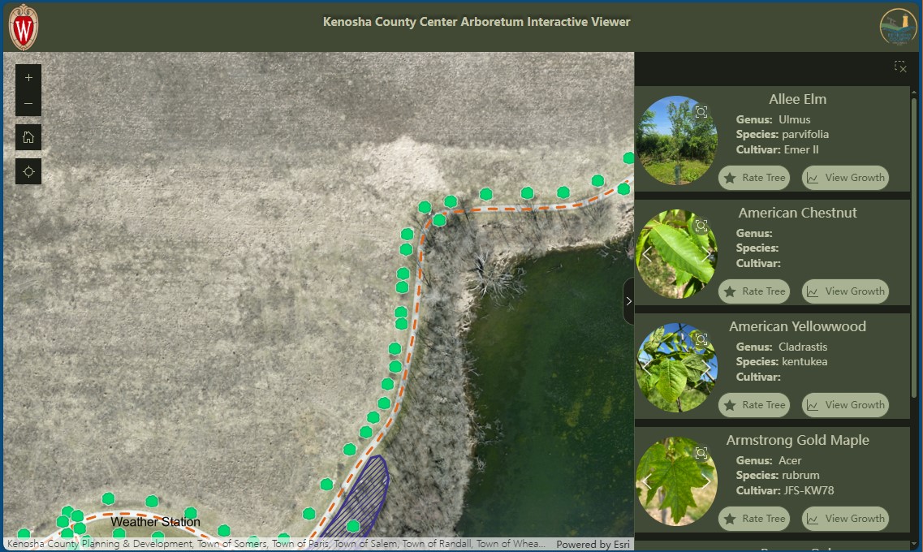Clear the selection in the tree list panel
The width and height of the screenshot is (923, 552).
pyautogui.click(x=900, y=67)
